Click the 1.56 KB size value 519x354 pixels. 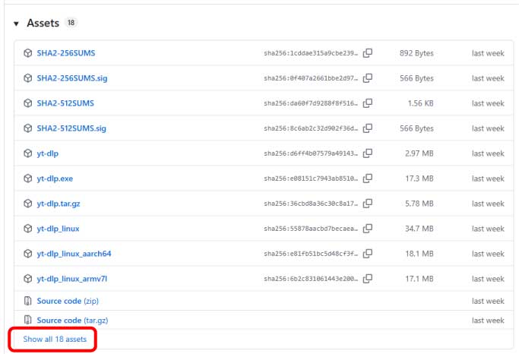(420, 103)
